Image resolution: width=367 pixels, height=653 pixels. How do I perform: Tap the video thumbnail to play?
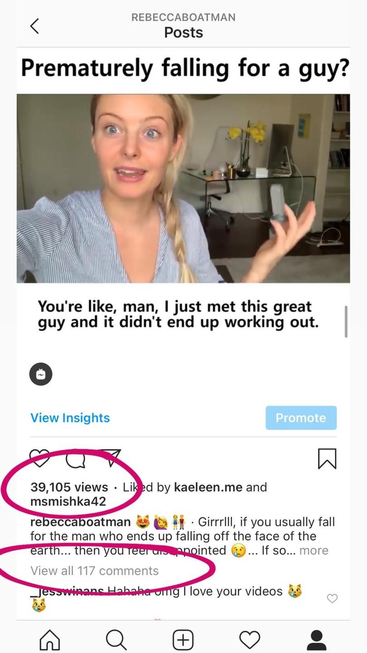(183, 188)
